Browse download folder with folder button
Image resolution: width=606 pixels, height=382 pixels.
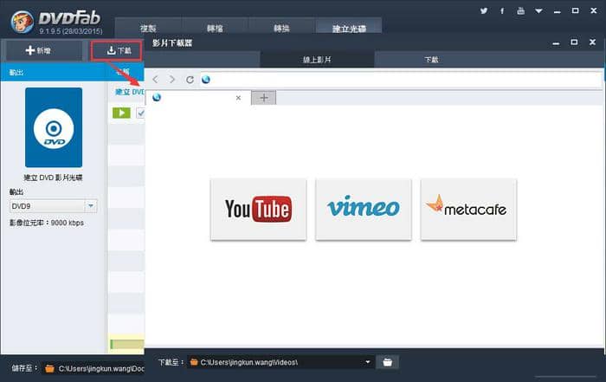click(x=387, y=362)
